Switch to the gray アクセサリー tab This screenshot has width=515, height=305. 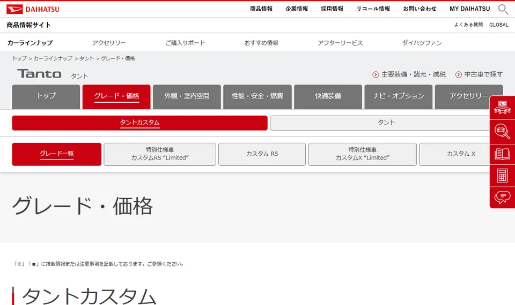pyautogui.click(x=469, y=97)
